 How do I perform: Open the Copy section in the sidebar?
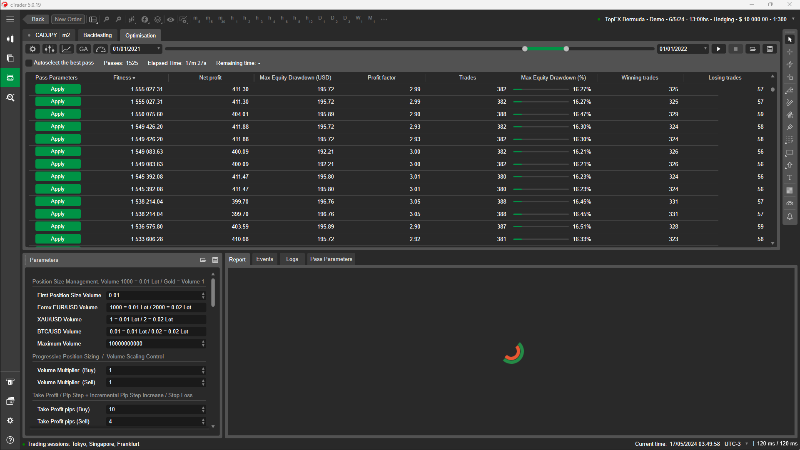coord(10,59)
